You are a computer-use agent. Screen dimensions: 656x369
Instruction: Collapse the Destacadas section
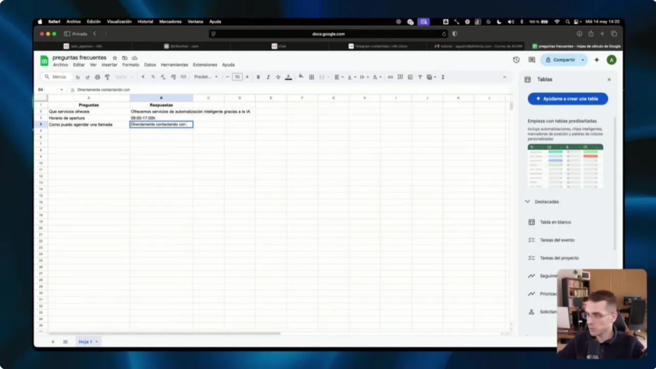(527, 201)
